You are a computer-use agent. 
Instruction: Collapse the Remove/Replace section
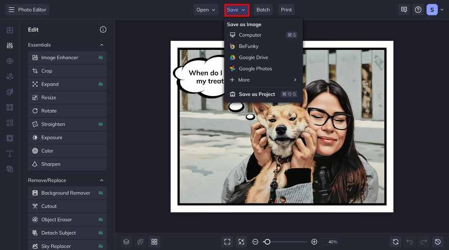tap(101, 181)
